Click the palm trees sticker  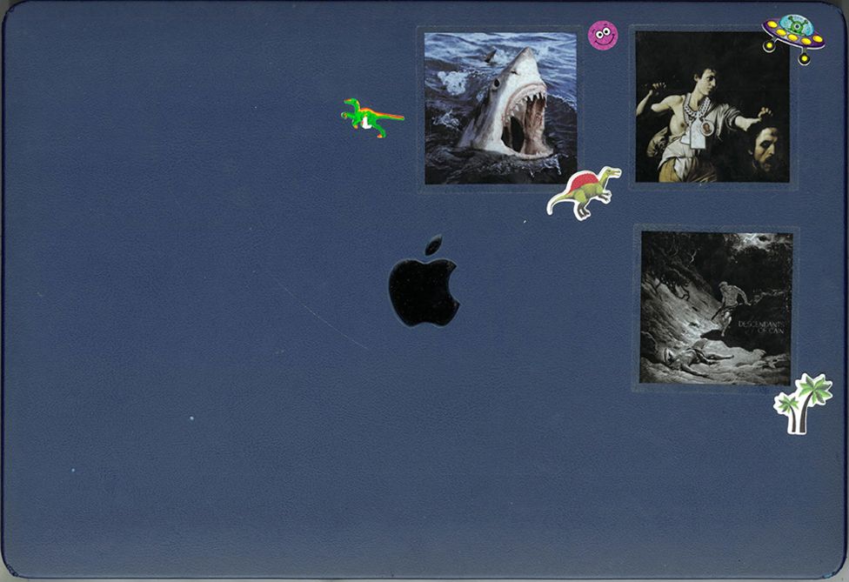803,403
